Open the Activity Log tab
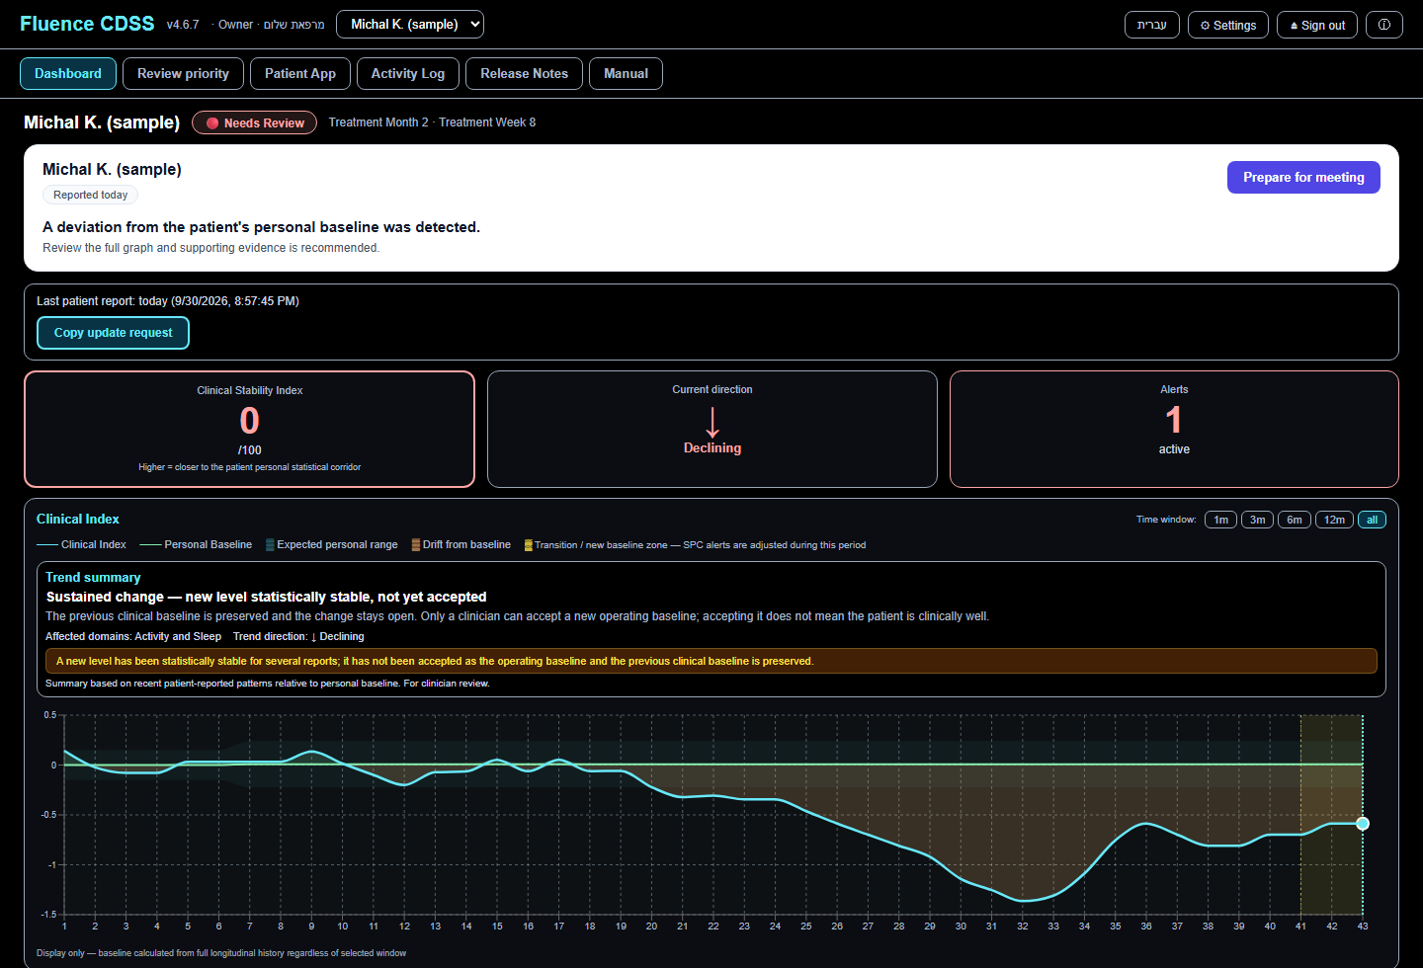 click(x=408, y=74)
